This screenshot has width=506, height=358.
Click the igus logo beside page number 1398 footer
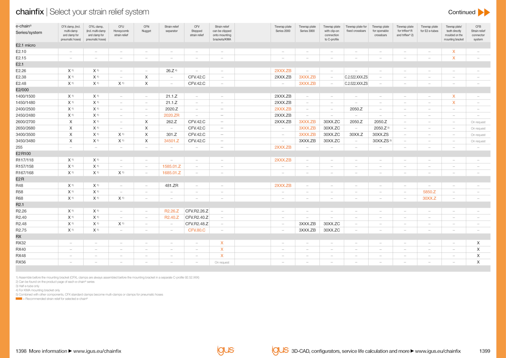225,350
